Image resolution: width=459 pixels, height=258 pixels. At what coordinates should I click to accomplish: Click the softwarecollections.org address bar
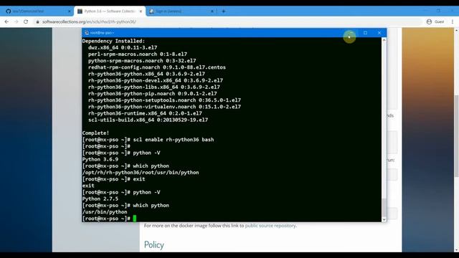point(228,21)
